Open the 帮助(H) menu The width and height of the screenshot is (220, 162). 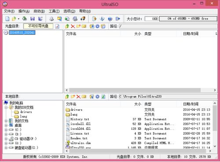pyautogui.click(x=85, y=11)
